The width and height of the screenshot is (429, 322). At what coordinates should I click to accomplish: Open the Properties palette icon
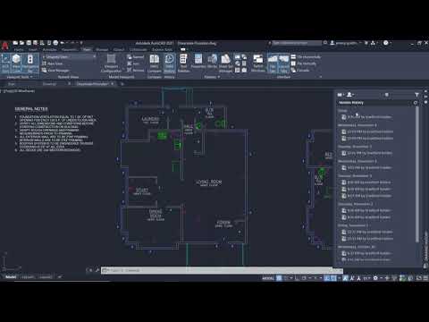pyautogui.click(x=198, y=61)
